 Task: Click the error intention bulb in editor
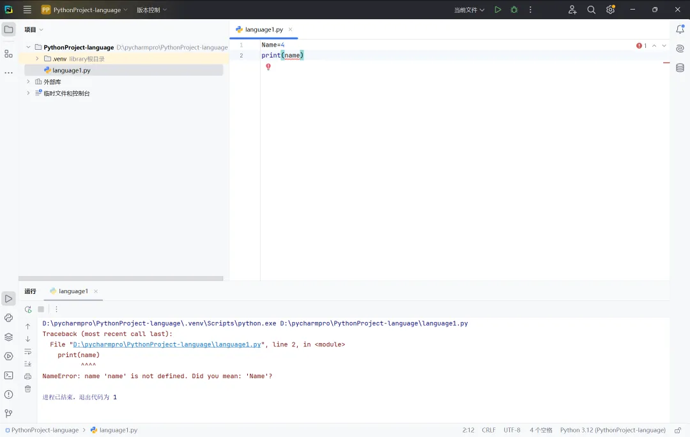pos(268,67)
